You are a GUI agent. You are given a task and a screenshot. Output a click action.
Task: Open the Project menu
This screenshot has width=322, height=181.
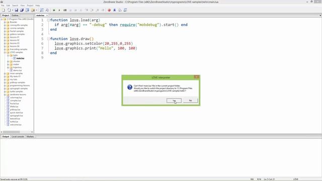(30, 6)
